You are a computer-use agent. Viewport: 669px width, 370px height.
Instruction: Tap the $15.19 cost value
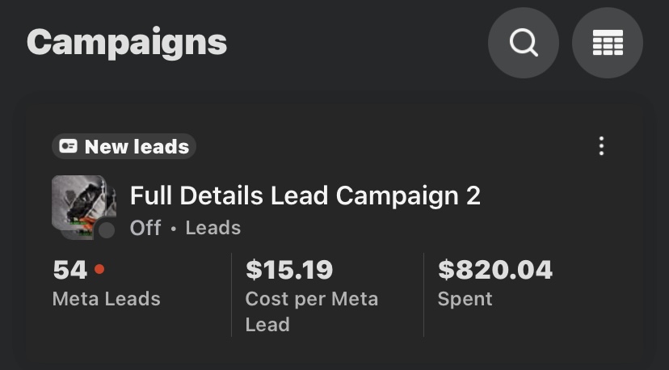[x=288, y=269]
